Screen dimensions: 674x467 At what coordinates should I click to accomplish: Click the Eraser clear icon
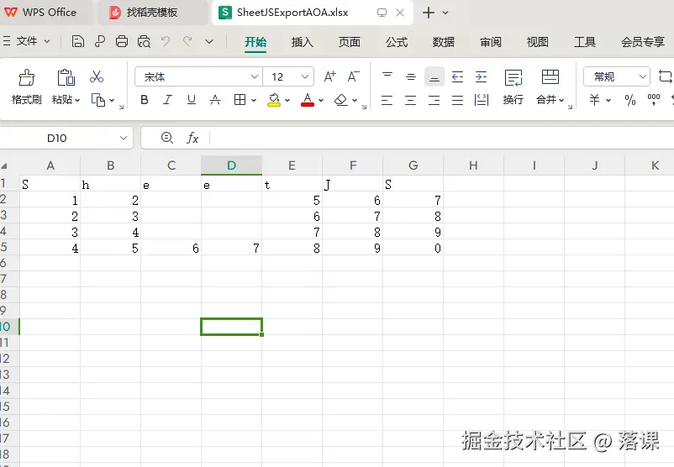[x=341, y=100]
